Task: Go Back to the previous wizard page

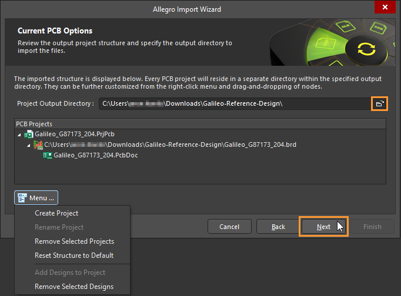Action: click(278, 227)
